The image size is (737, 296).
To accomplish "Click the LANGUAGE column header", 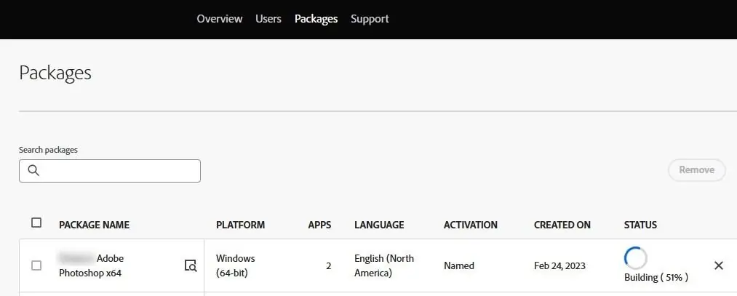I will pos(379,225).
